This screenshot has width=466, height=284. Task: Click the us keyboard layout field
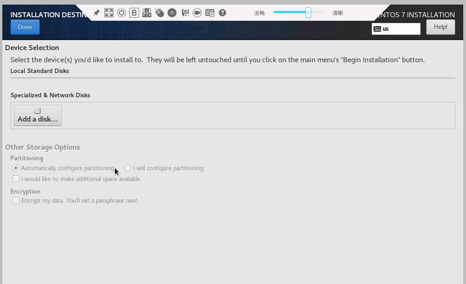[396, 29]
